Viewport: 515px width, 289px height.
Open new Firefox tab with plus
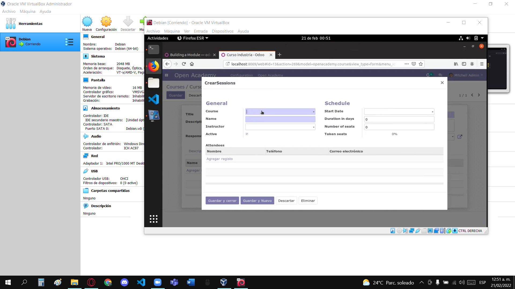(x=279, y=55)
